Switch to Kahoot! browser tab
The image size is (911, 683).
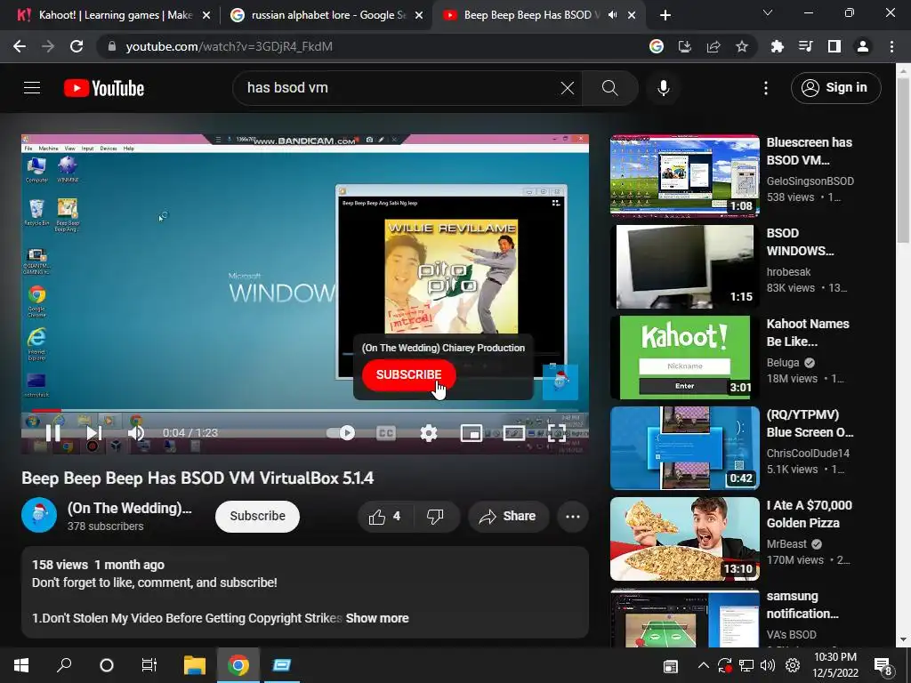(x=110, y=15)
